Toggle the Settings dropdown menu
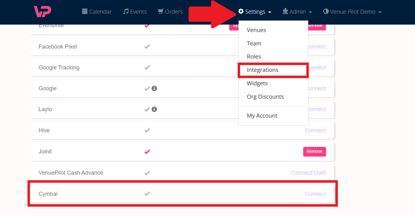The width and height of the screenshot is (415, 216). [x=254, y=12]
